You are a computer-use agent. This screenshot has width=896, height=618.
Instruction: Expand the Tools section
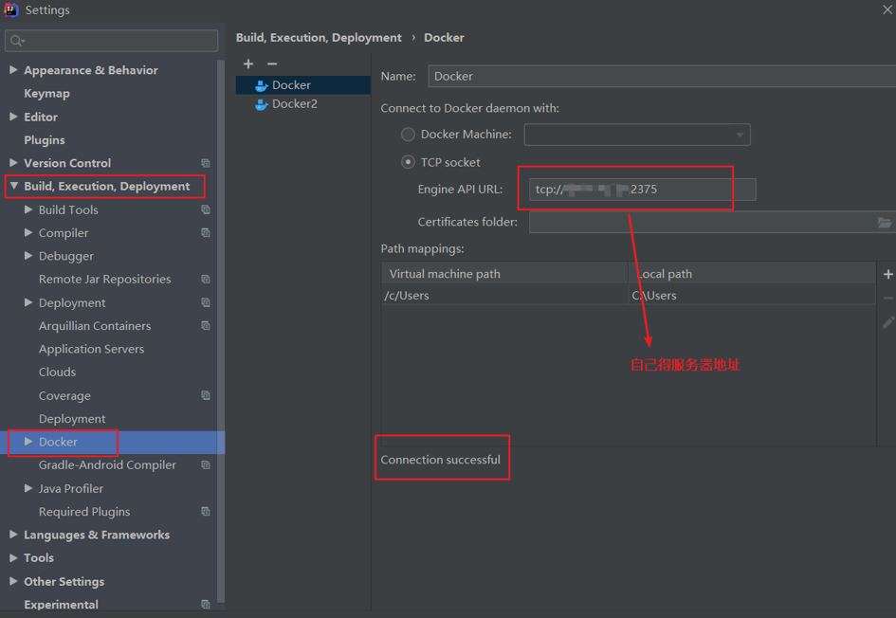tap(13, 558)
